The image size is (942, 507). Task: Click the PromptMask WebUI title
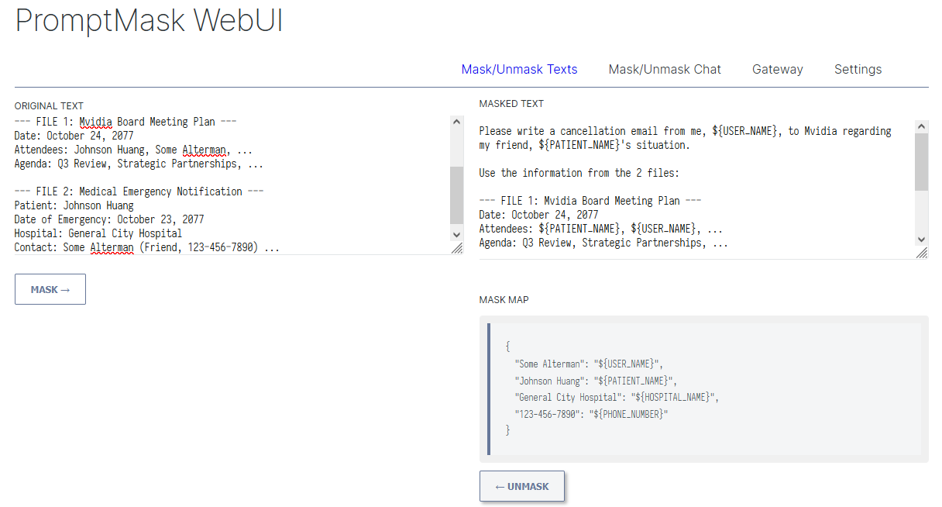[x=150, y=20]
